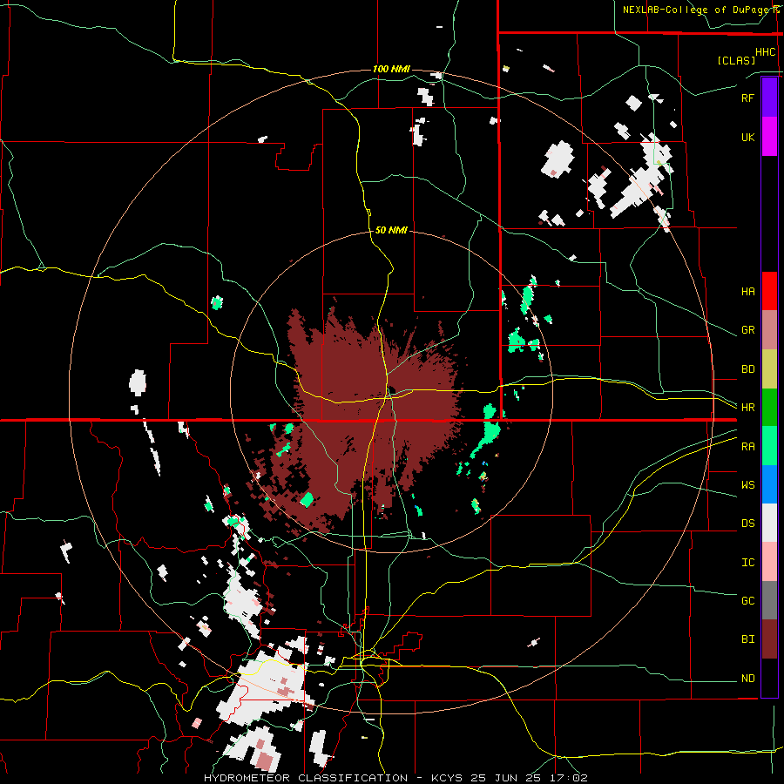Click the HHC product label
The width and height of the screenshot is (784, 784).
coord(765,52)
